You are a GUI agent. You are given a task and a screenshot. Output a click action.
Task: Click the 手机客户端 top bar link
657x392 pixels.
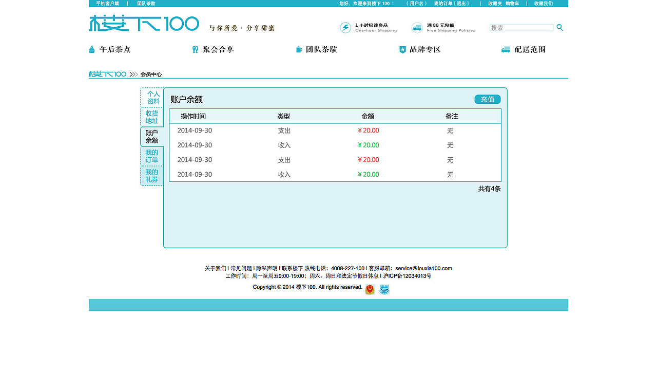pyautogui.click(x=107, y=4)
